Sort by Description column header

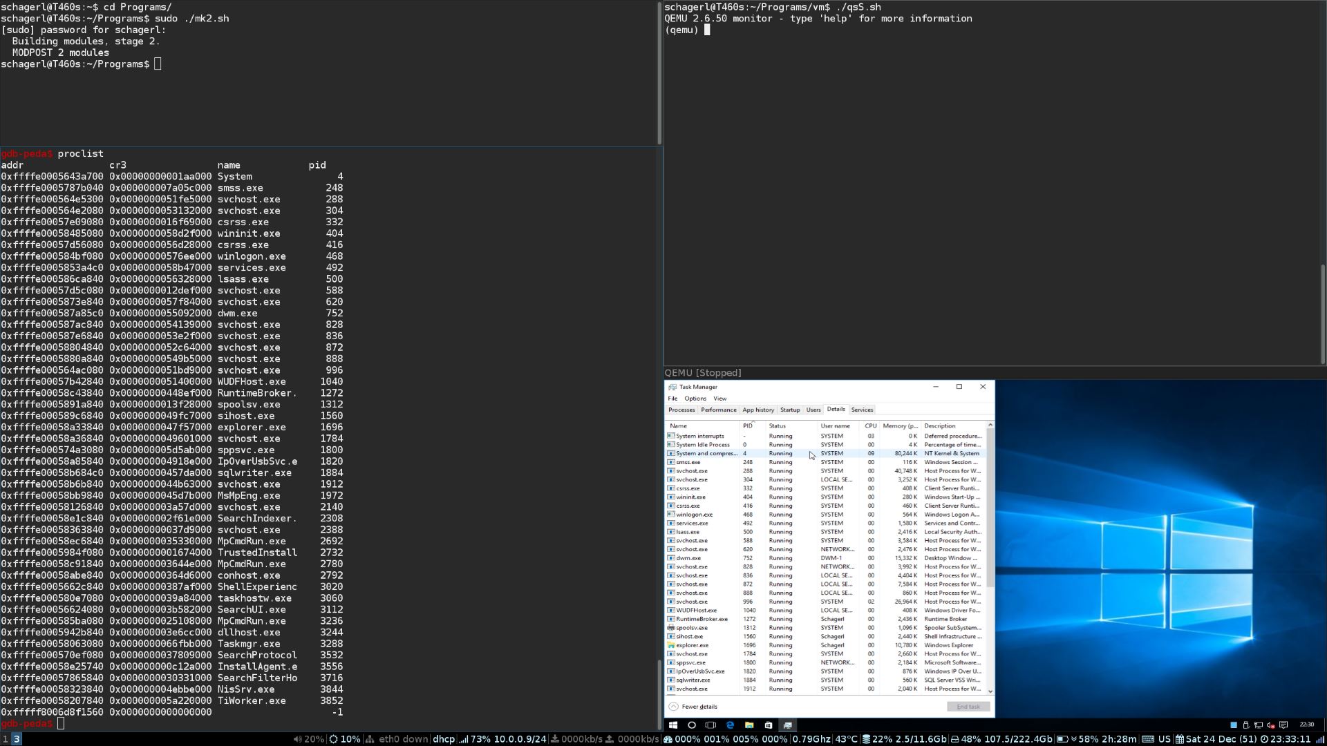(x=954, y=426)
